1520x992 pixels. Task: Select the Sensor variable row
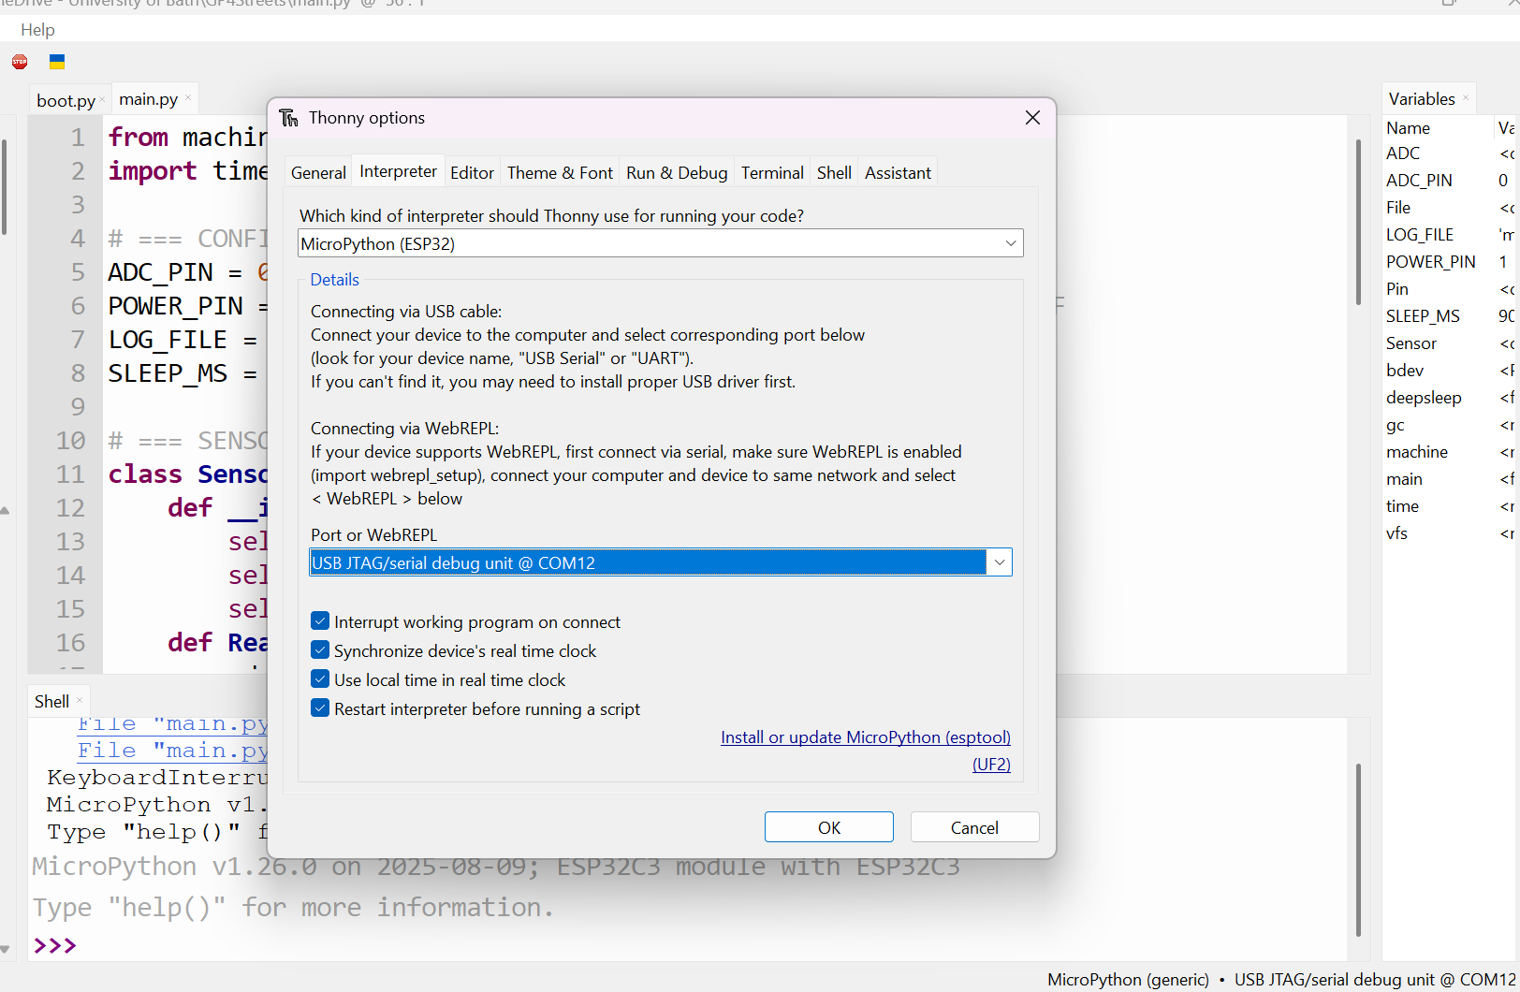[x=1448, y=343]
